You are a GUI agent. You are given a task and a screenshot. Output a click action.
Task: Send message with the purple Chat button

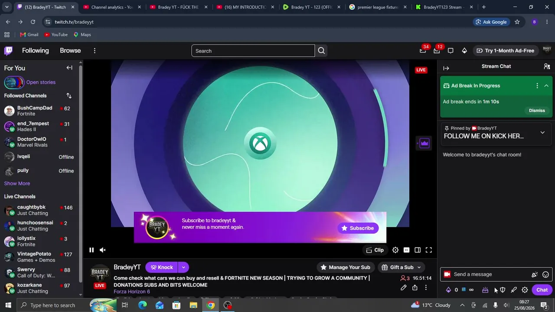tap(542, 290)
